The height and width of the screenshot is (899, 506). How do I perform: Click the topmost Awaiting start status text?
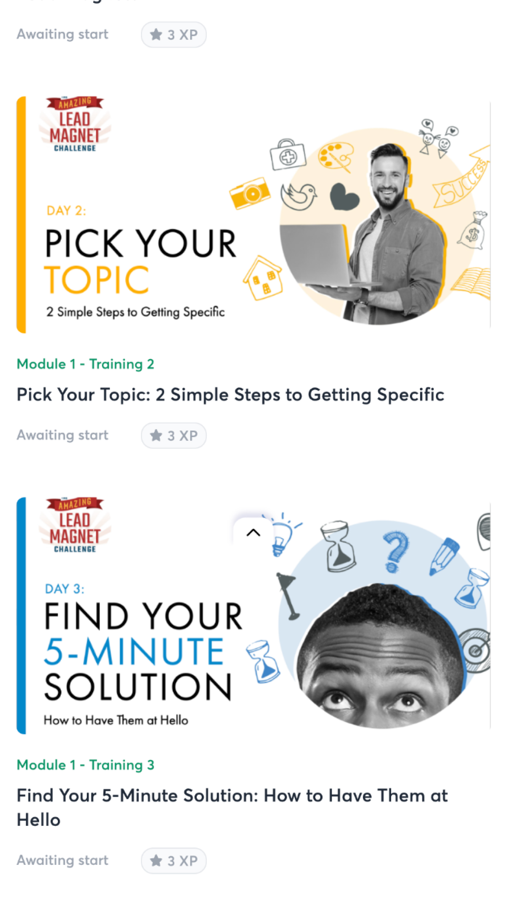point(62,34)
